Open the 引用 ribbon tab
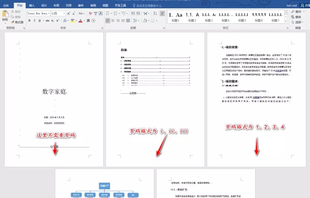310x198 pixels. 69,5
